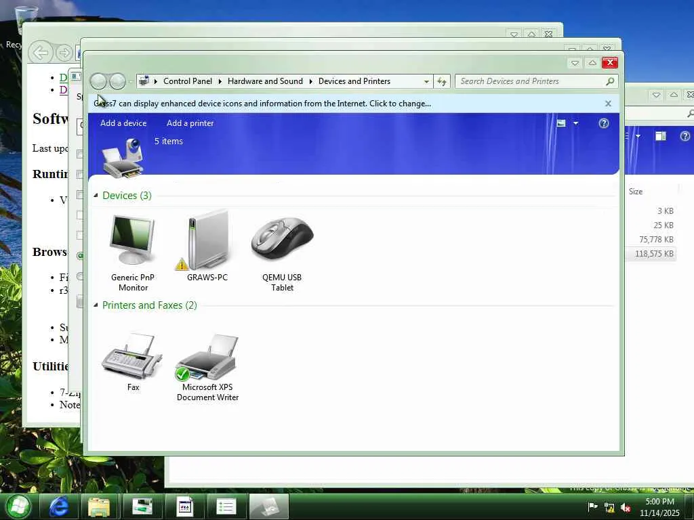Collapse the Devices (3) group
The height and width of the screenshot is (520, 694).
tap(96, 196)
